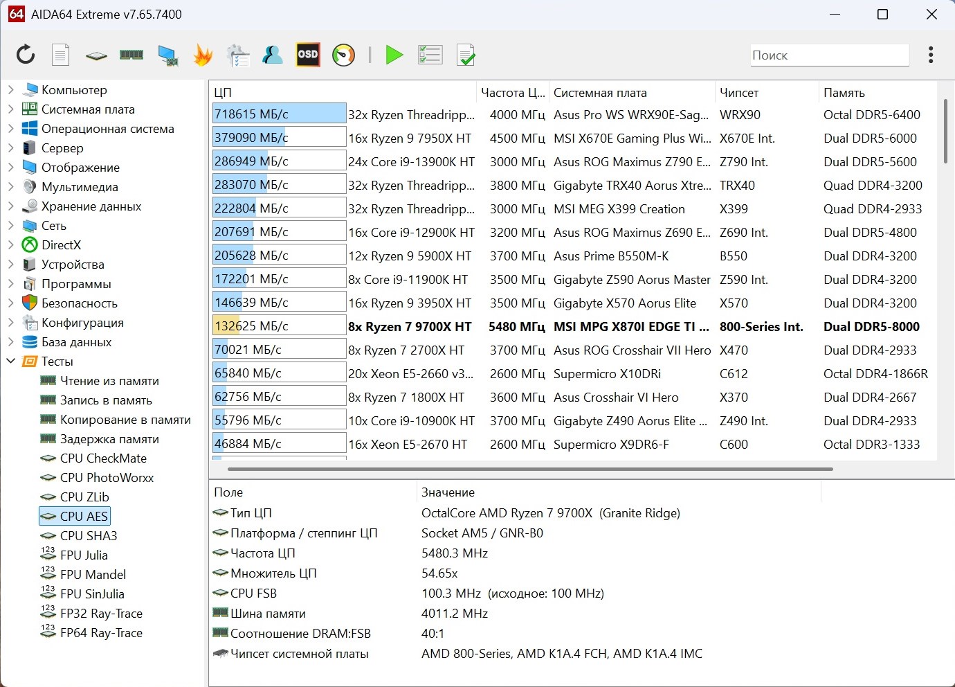
Task: Click the flame stability test icon
Action: [203, 55]
